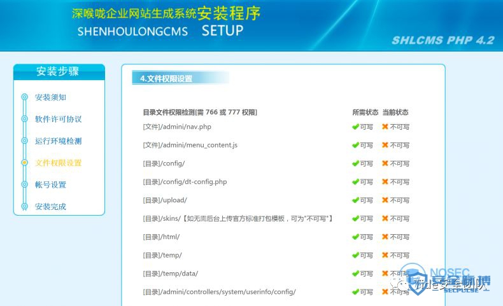Click green check icon for /skins/ row
The width and height of the screenshot is (503, 306).
[x=355, y=218]
